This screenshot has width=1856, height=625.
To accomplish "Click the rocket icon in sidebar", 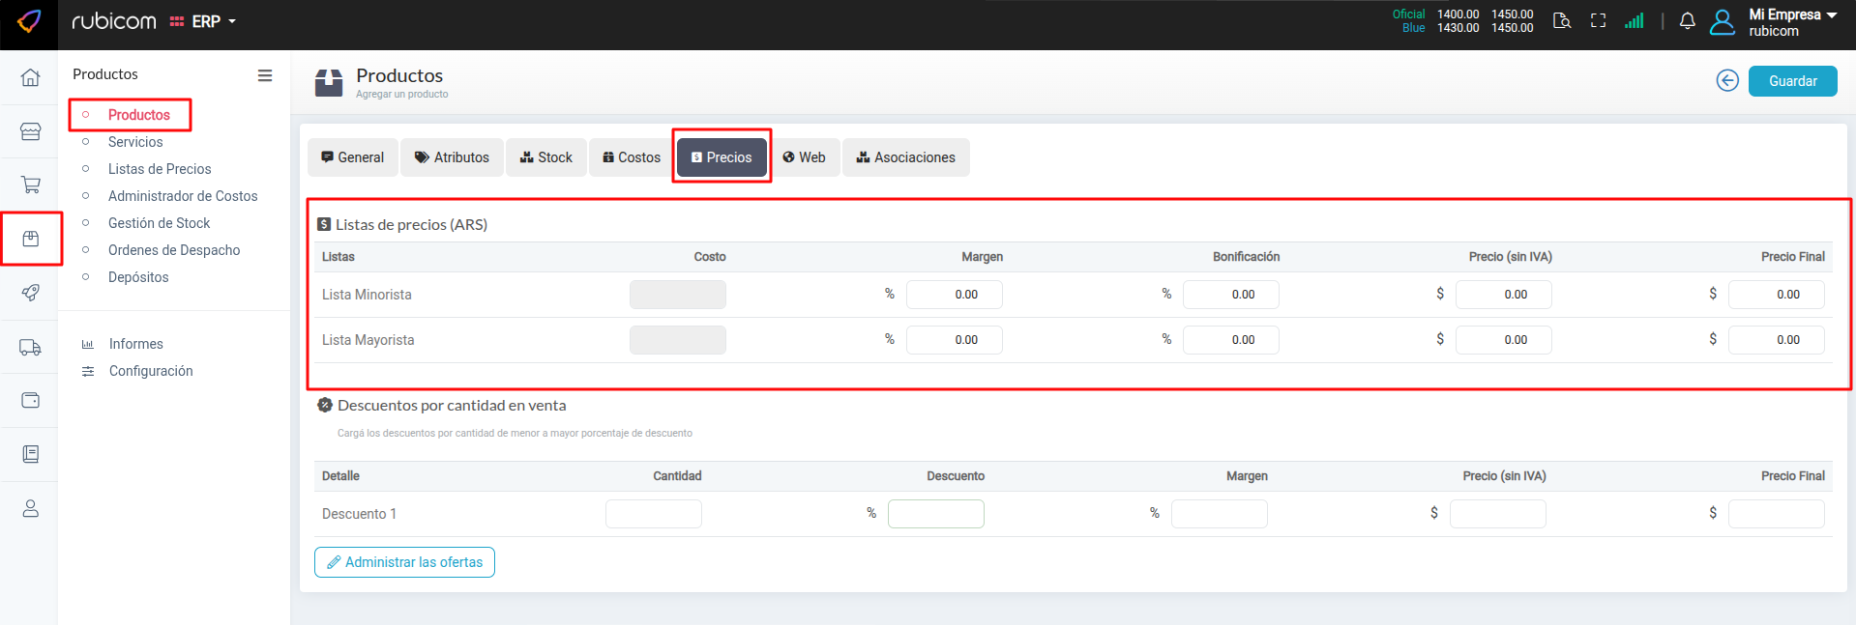I will [x=30, y=293].
